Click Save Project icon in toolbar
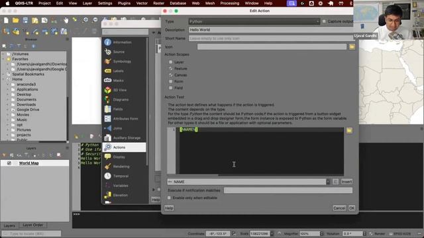This screenshot has height=238, width=424. point(25,20)
